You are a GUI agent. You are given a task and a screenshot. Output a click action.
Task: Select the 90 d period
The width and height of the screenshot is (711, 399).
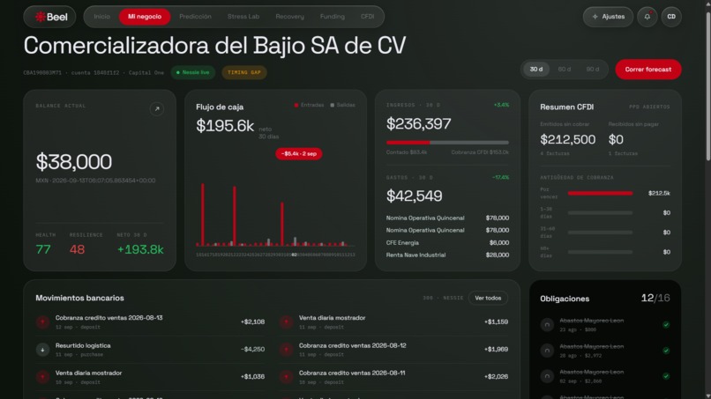coord(592,70)
